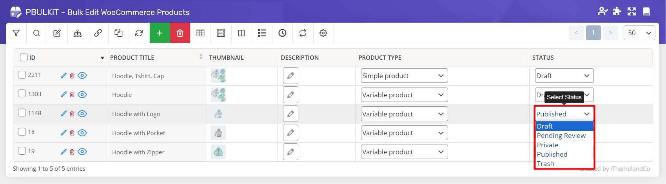The image size is (666, 184).
Task: Toggle the select-all checkbox beside ID
Action: coord(24,57)
